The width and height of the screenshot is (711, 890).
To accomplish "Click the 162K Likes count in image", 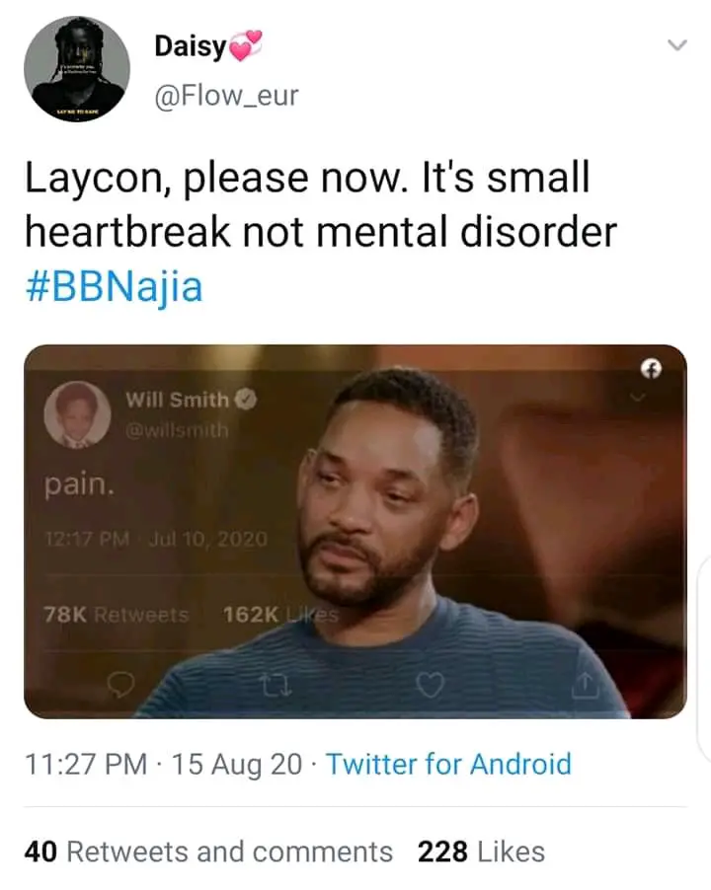I will pos(280,614).
